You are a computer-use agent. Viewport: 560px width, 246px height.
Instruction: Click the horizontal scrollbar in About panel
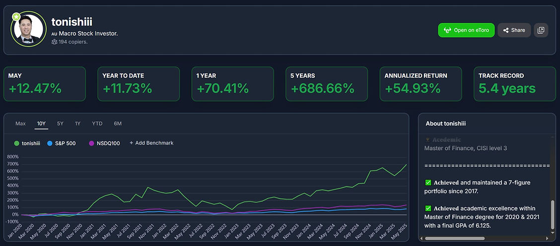tap(455, 238)
